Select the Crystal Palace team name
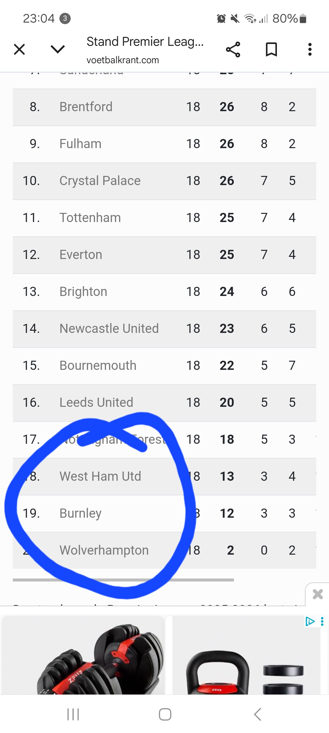This screenshot has height=733, width=329. pos(100,181)
